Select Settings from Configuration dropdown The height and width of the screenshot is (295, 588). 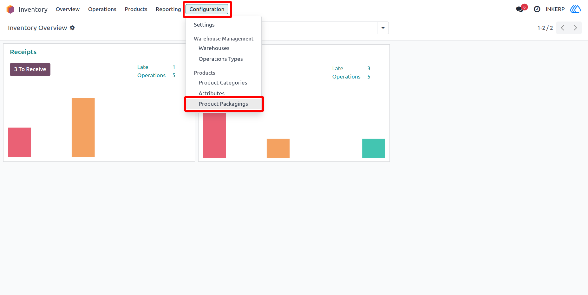[x=224, y=25]
